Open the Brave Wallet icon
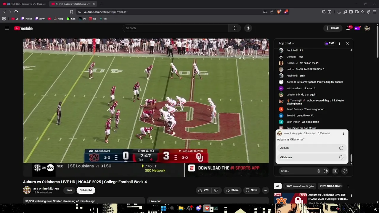The width and height of the screenshot is (379, 213). pyautogui.click(x=357, y=12)
